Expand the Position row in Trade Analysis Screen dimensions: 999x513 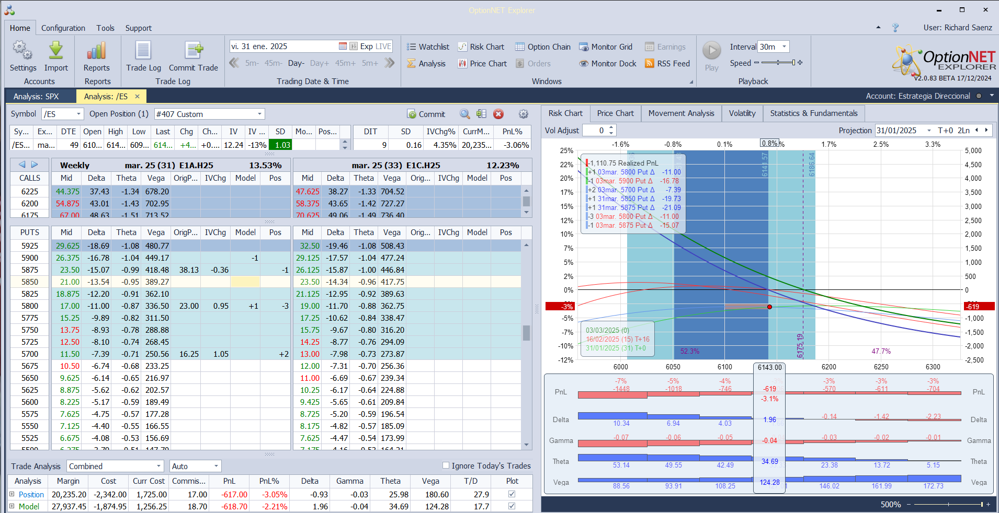12,494
